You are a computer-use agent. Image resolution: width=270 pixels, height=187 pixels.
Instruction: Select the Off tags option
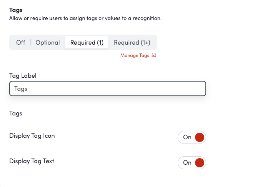21,42
